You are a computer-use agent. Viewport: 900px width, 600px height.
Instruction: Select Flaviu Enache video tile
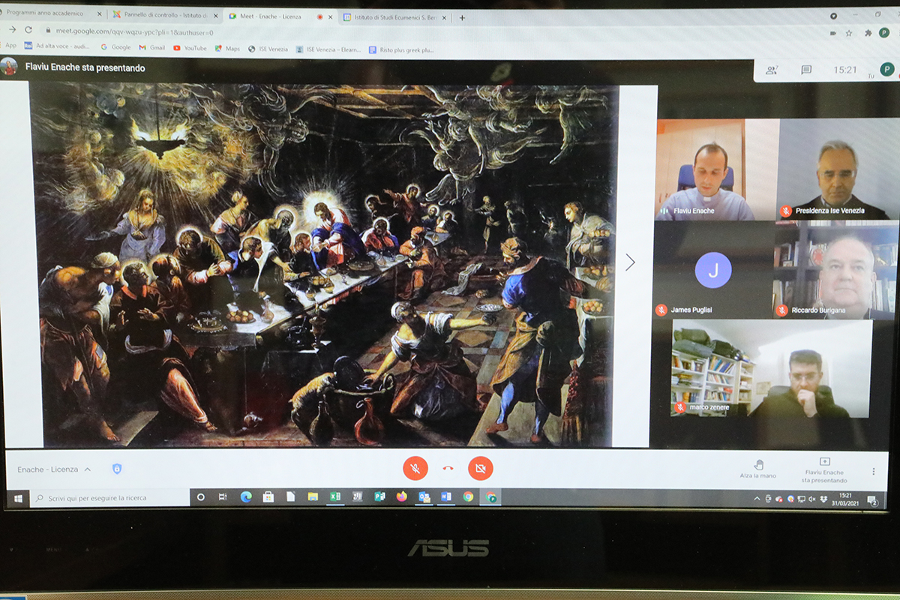tap(717, 169)
